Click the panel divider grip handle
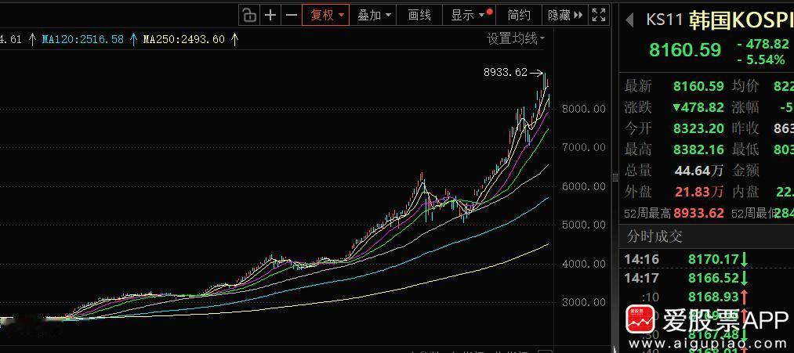 pyautogui.click(x=615, y=177)
